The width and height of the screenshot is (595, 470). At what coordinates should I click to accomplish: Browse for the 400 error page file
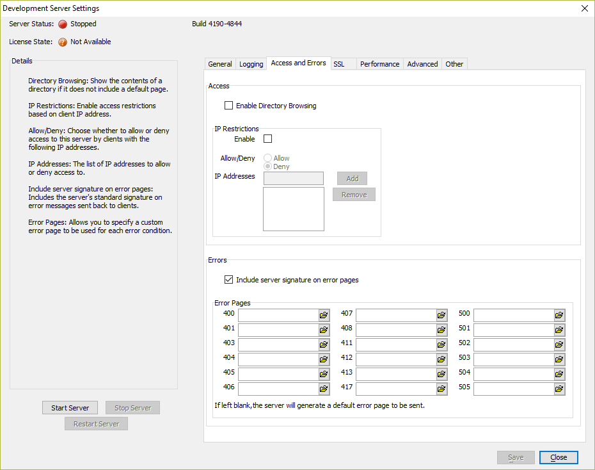(324, 315)
